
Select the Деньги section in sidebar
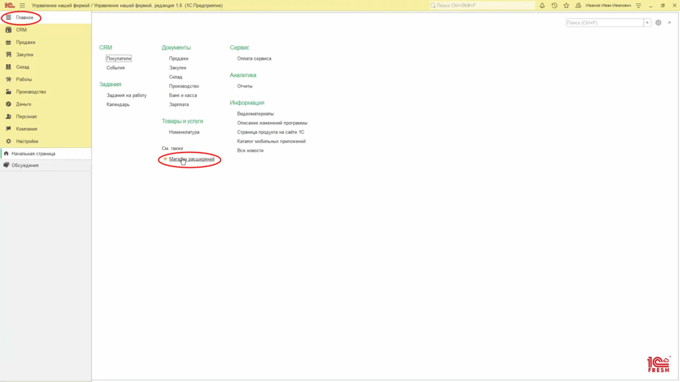[23, 104]
